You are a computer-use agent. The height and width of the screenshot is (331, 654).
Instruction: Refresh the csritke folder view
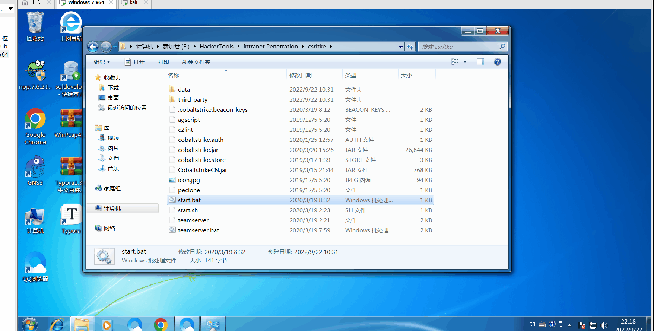[410, 47]
